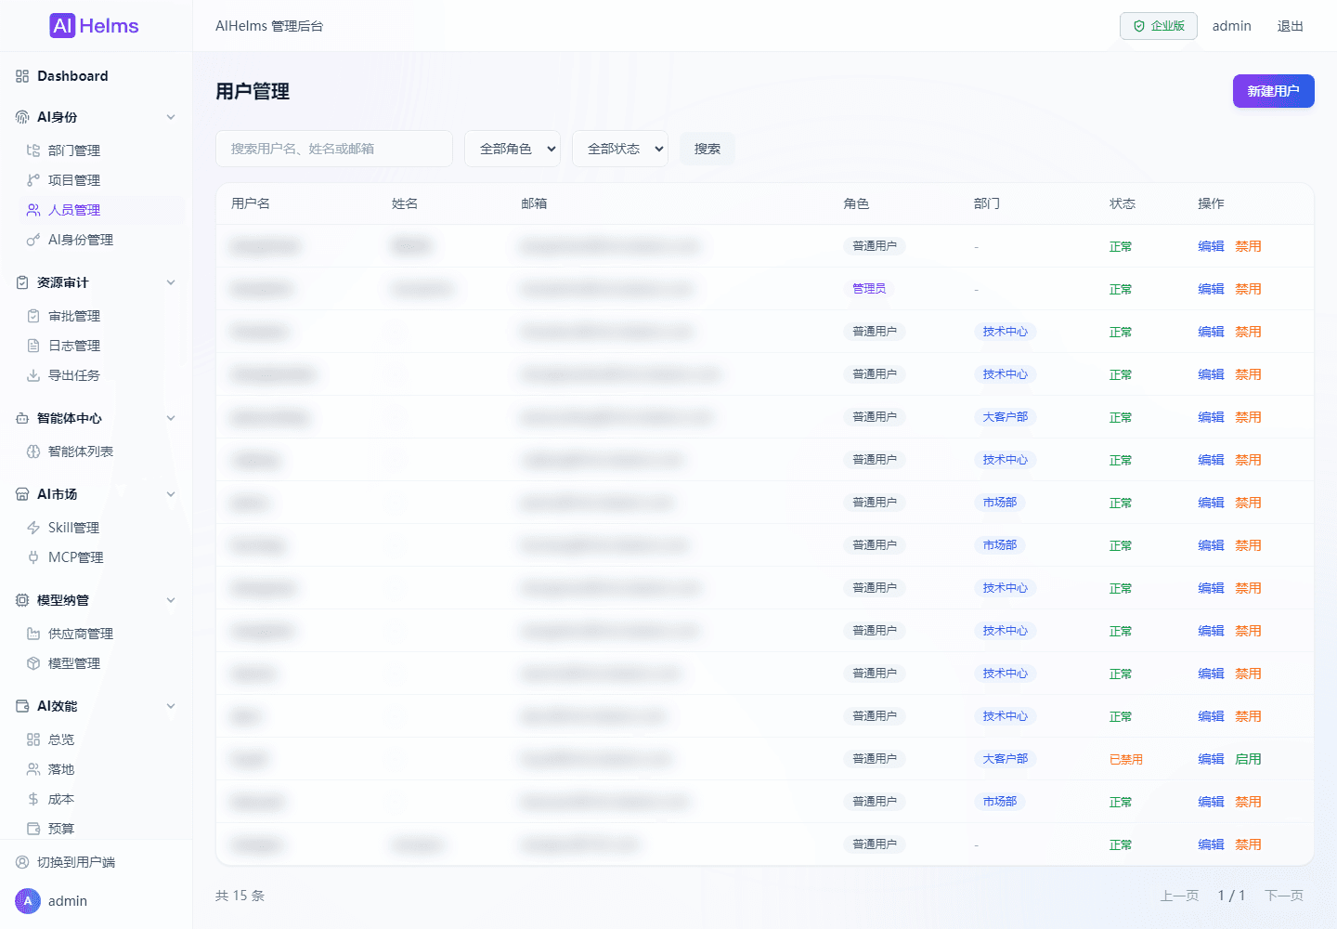The height and width of the screenshot is (929, 1337).
Task: Click the 智能体中心 robot icon
Action: pyautogui.click(x=22, y=418)
